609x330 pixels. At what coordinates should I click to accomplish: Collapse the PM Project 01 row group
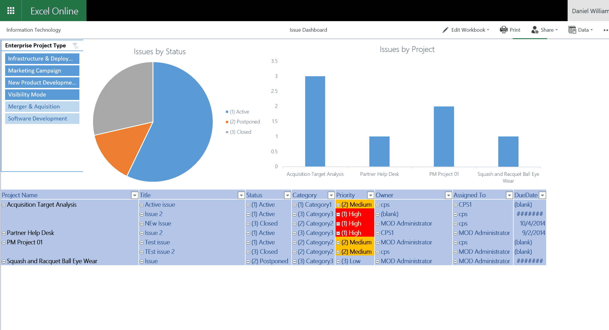[x=4, y=243]
